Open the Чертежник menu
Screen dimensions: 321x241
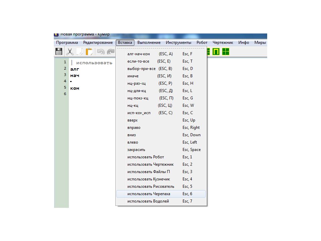coord(223,43)
